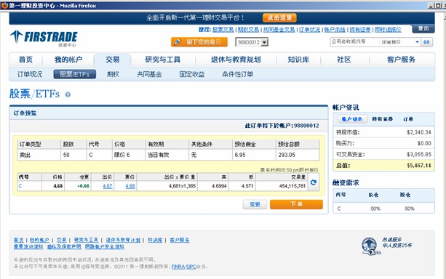The width and height of the screenshot is (446, 279).
Task: Click the estimated total 293.05 cell
Action: click(x=298, y=155)
